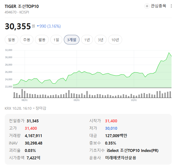
Task: Click the blue down-triangle change indicator
Action: tap(38, 26)
